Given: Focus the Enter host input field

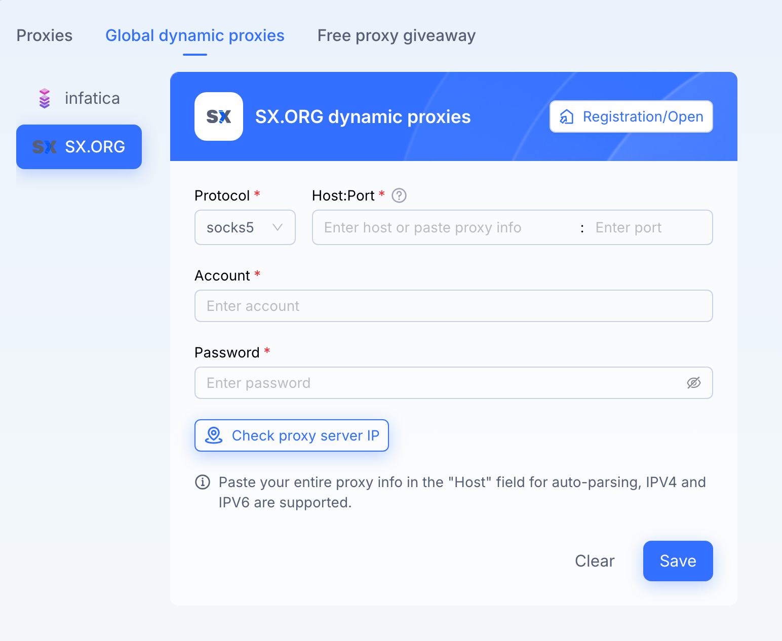Looking at the screenshot, I should pos(446,227).
